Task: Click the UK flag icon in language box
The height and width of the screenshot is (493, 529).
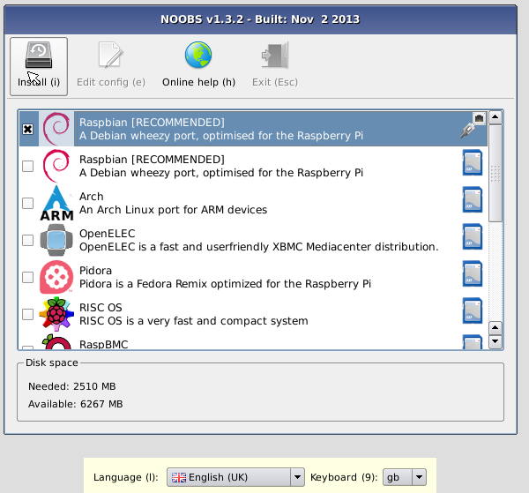Action: coord(178,477)
